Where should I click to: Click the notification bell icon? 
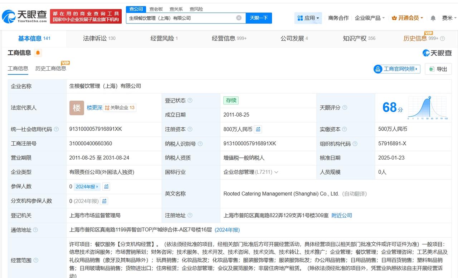point(433,18)
